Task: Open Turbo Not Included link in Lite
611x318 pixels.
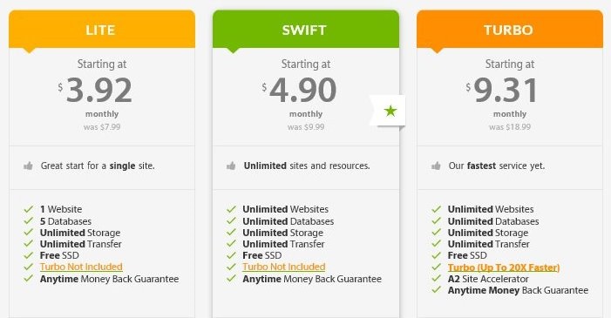Action: [x=81, y=267]
